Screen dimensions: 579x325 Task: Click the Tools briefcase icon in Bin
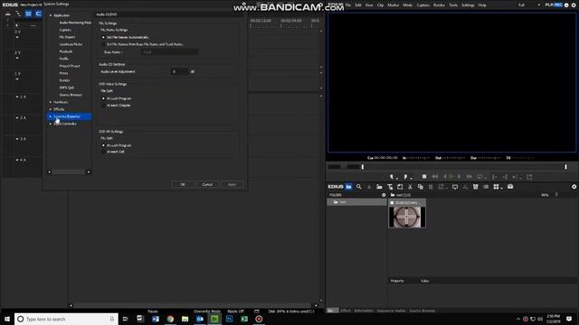(x=510, y=187)
